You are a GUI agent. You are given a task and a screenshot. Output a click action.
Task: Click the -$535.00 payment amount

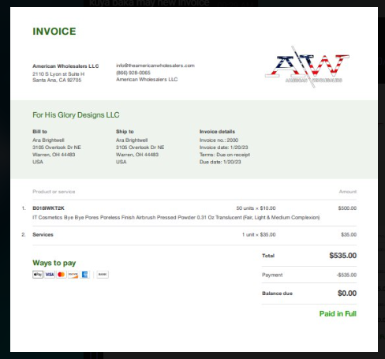coord(346,275)
